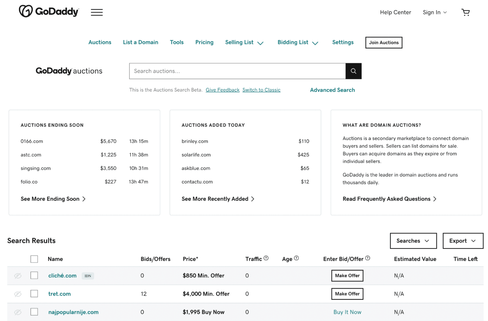This screenshot has width=488, height=321.
Task: Select the checkbox for tret.com
Action: pyautogui.click(x=34, y=293)
